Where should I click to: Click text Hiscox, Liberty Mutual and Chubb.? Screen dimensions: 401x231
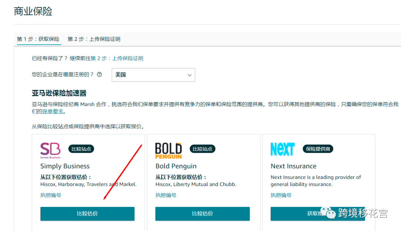tap(196, 184)
